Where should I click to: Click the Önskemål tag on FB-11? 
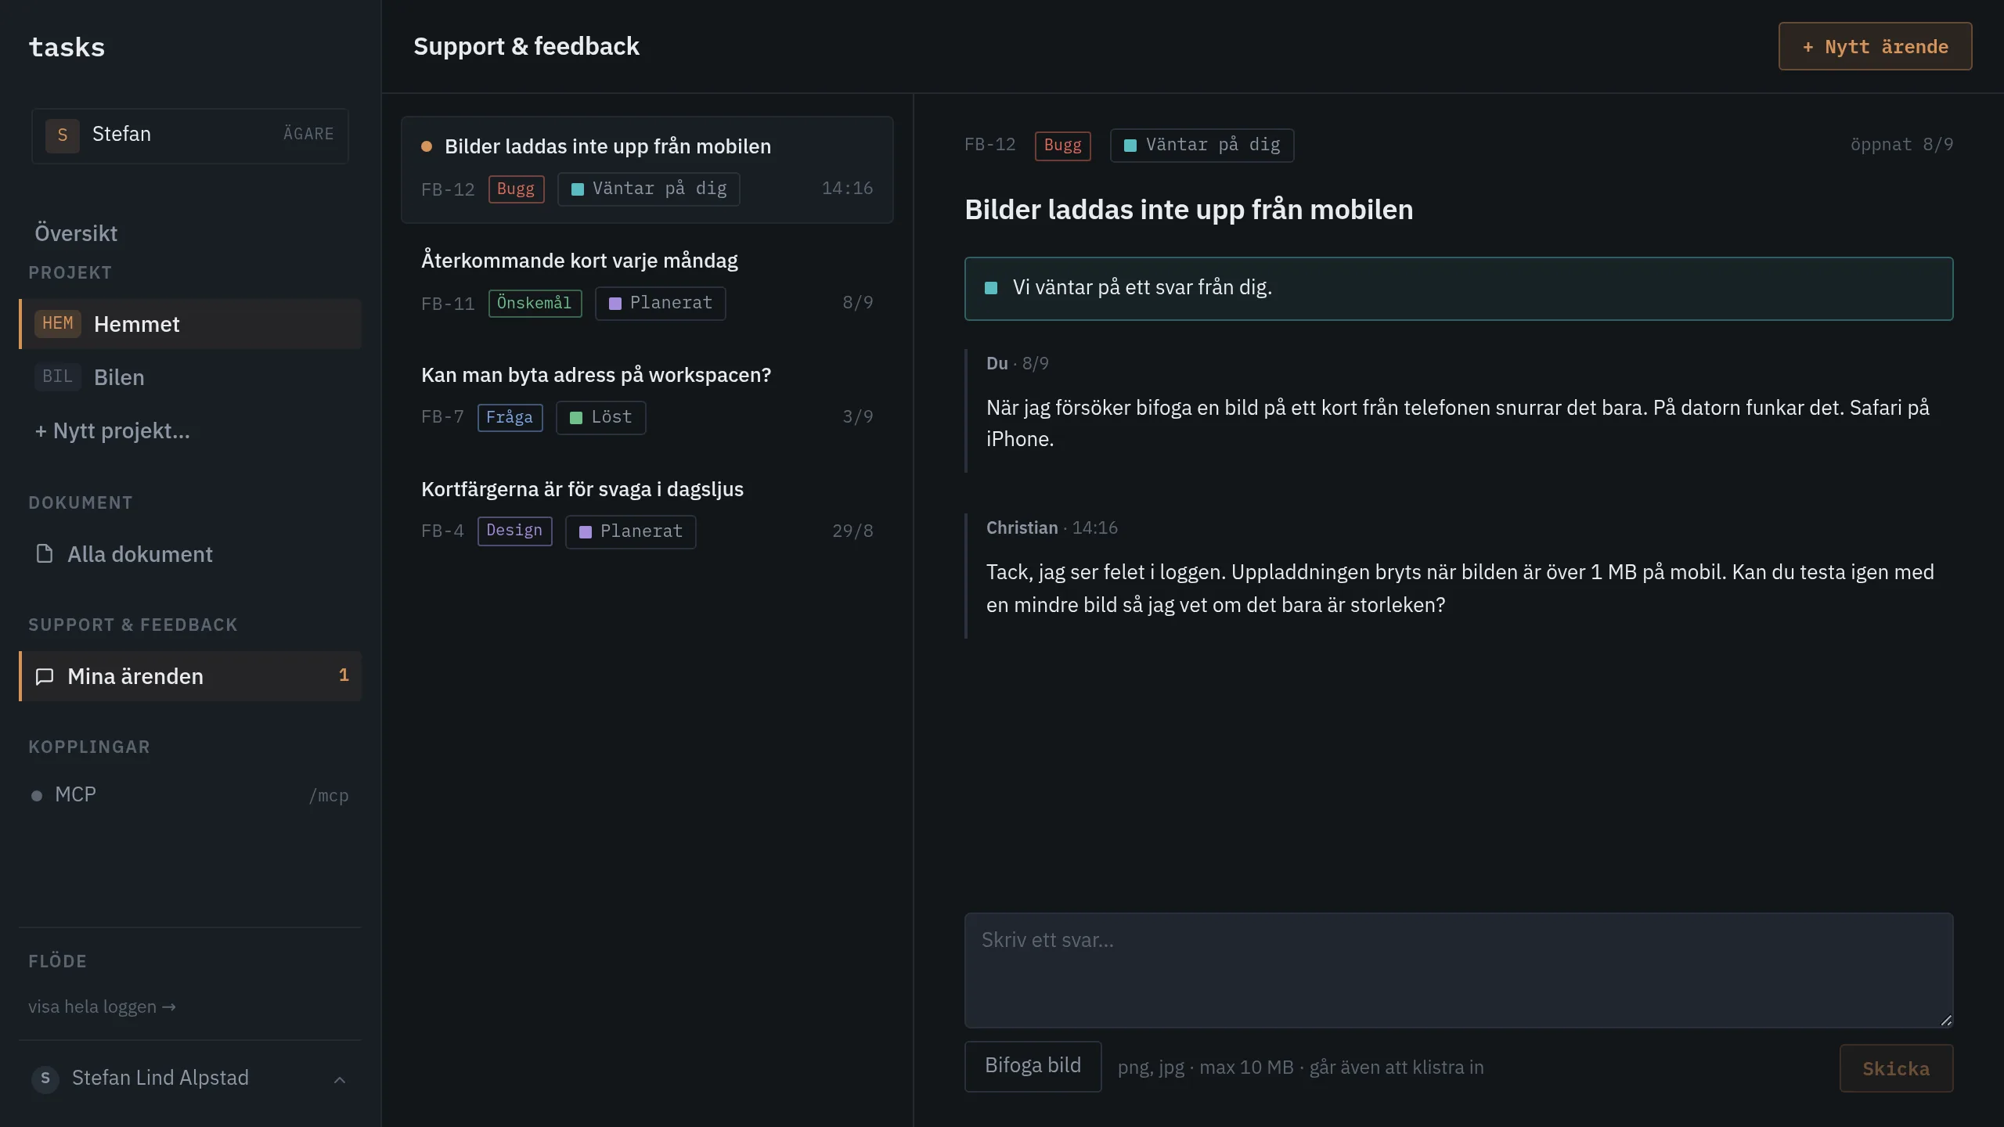tap(535, 304)
